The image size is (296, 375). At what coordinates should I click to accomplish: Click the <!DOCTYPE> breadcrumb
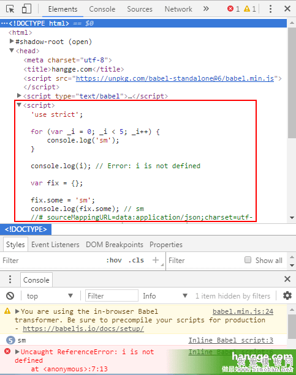[x=26, y=229]
